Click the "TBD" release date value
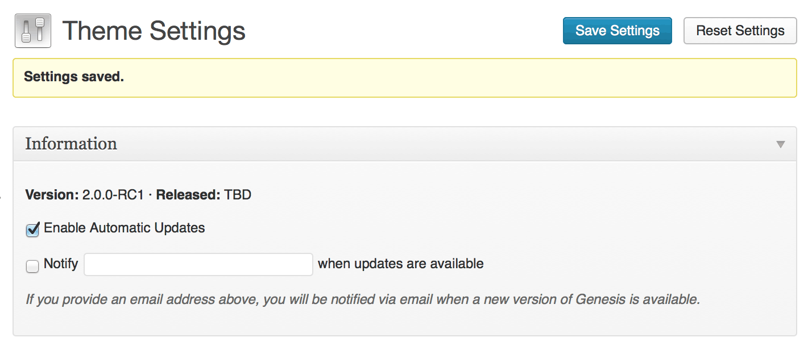This screenshot has width=812, height=350. coord(238,195)
